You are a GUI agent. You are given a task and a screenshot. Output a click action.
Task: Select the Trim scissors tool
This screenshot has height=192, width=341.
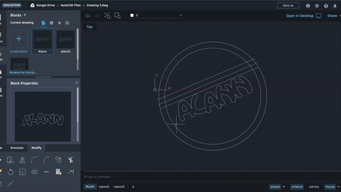[70, 160]
